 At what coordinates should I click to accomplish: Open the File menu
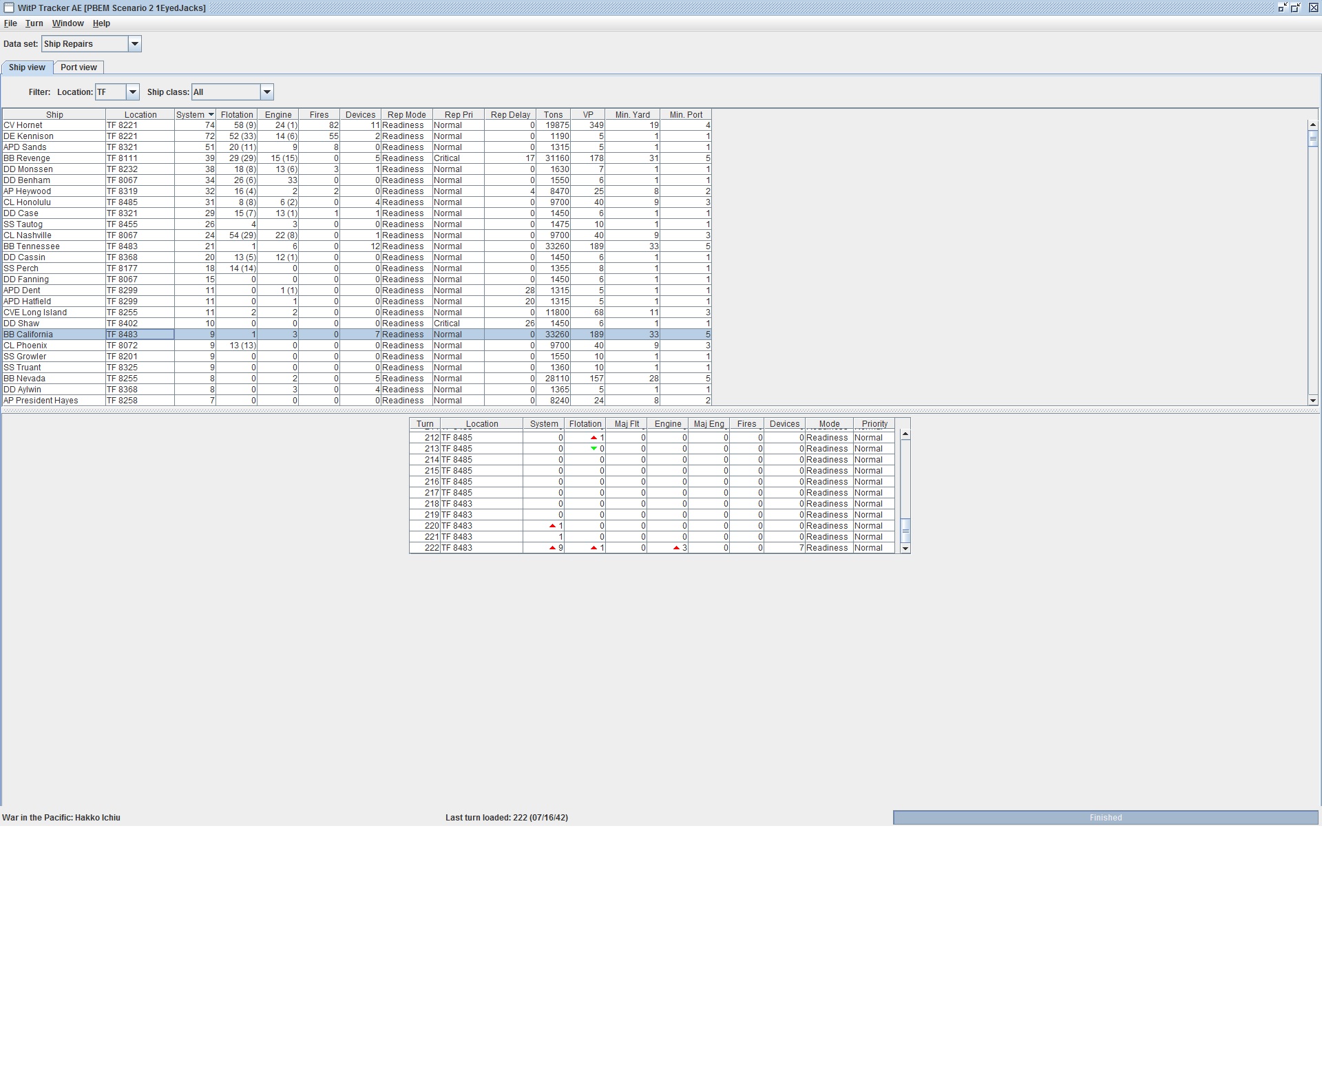click(x=10, y=23)
